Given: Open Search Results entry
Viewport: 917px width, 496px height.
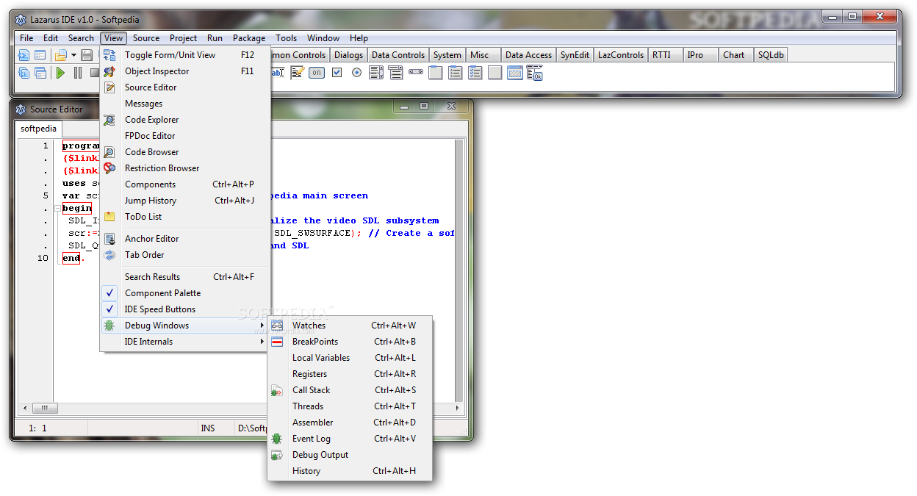Looking at the screenshot, I should pos(185,277).
